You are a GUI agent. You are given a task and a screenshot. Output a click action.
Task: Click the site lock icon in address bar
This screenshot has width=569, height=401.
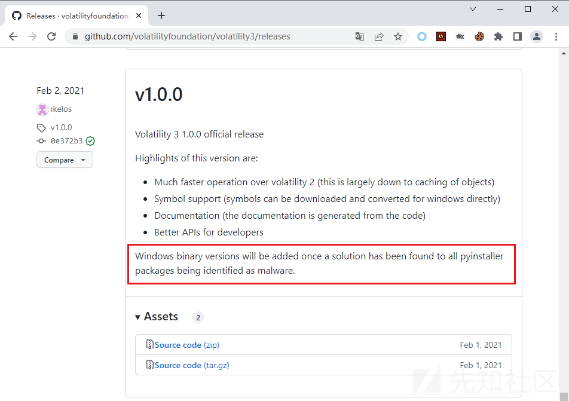click(x=75, y=36)
